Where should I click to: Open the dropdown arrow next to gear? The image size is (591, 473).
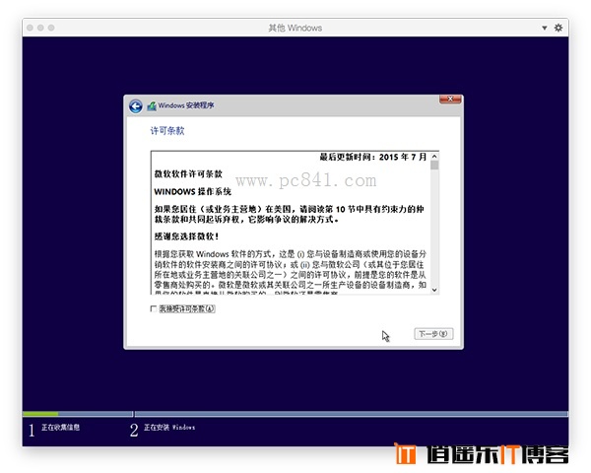545,28
